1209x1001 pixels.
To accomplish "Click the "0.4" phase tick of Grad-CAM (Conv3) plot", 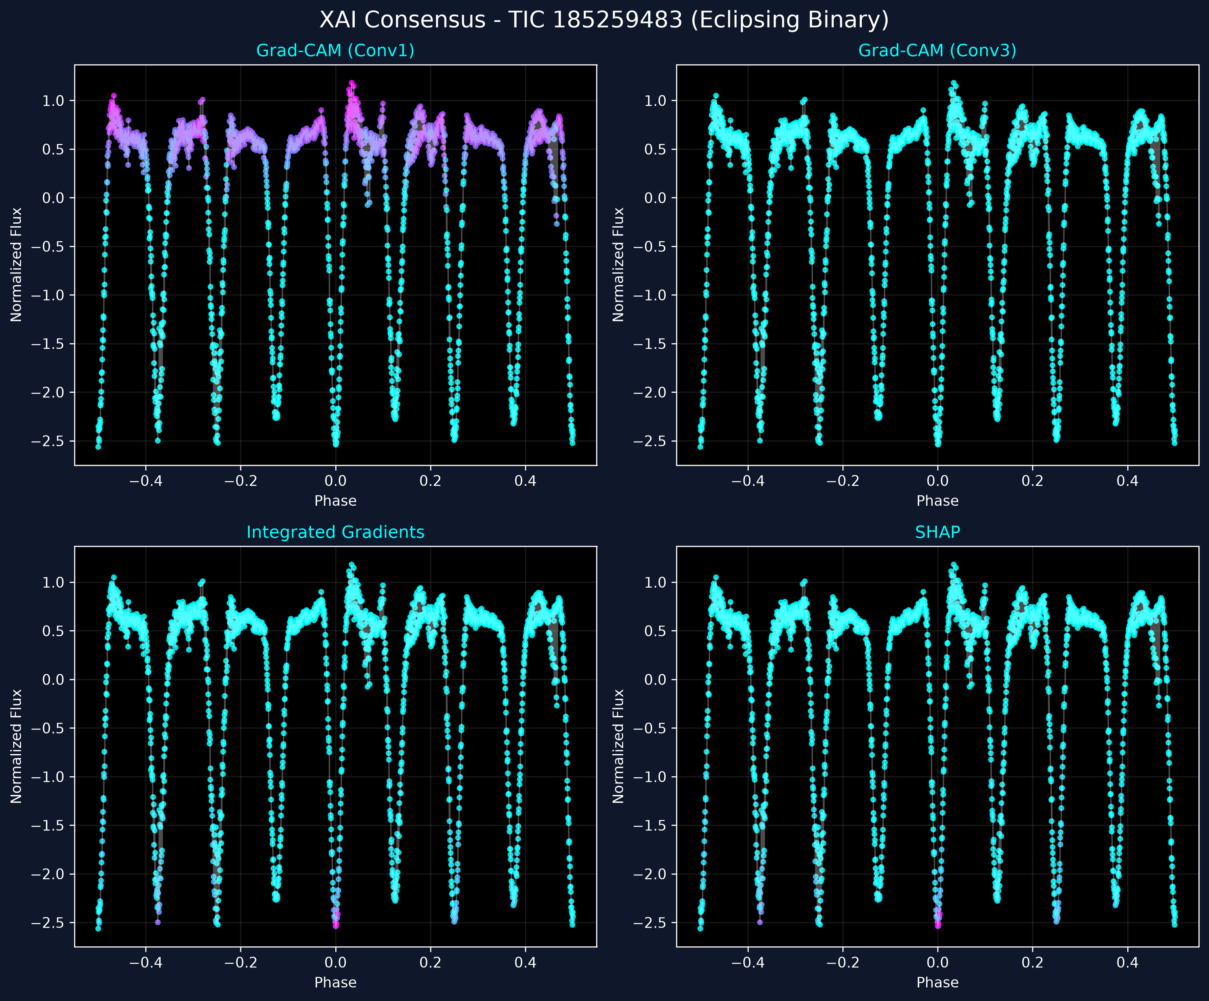I will point(1127,481).
